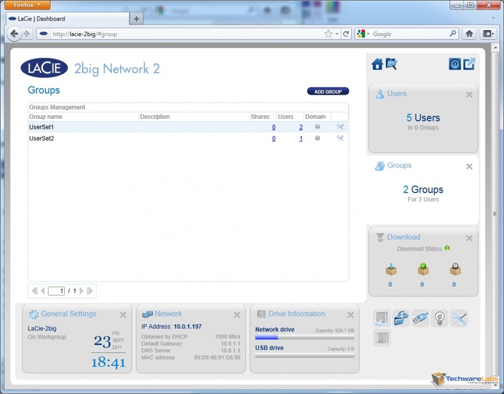Expand the URL history dropdown arrow

(x=337, y=34)
